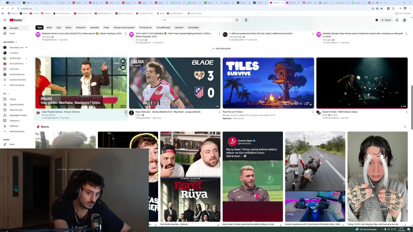The height and width of the screenshot is (232, 413).
Task: Open the account avatar menu
Action: click(405, 20)
